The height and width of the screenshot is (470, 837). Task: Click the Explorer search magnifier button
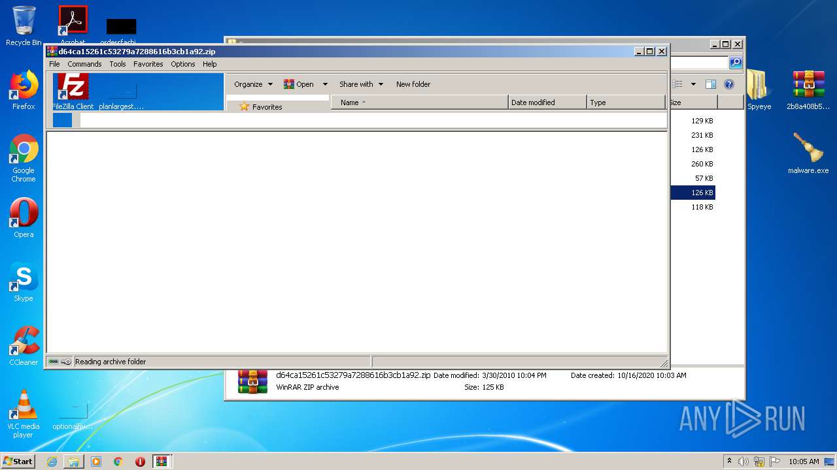click(736, 63)
